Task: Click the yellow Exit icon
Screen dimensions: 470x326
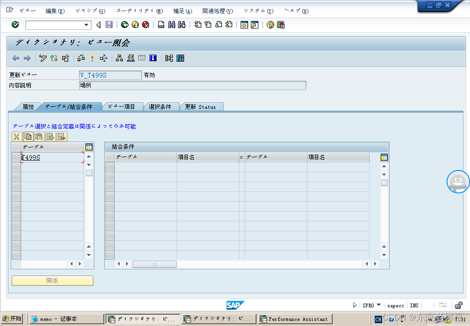Action: [x=135, y=25]
